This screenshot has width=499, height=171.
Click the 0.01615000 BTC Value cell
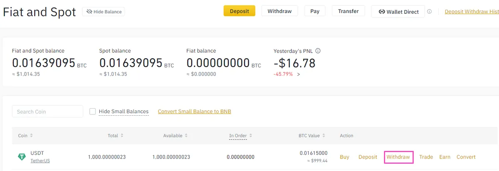(314, 153)
